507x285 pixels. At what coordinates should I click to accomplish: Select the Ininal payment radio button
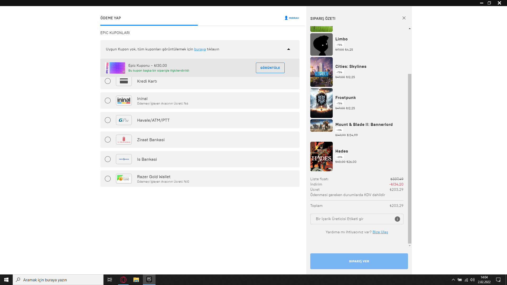tap(108, 101)
